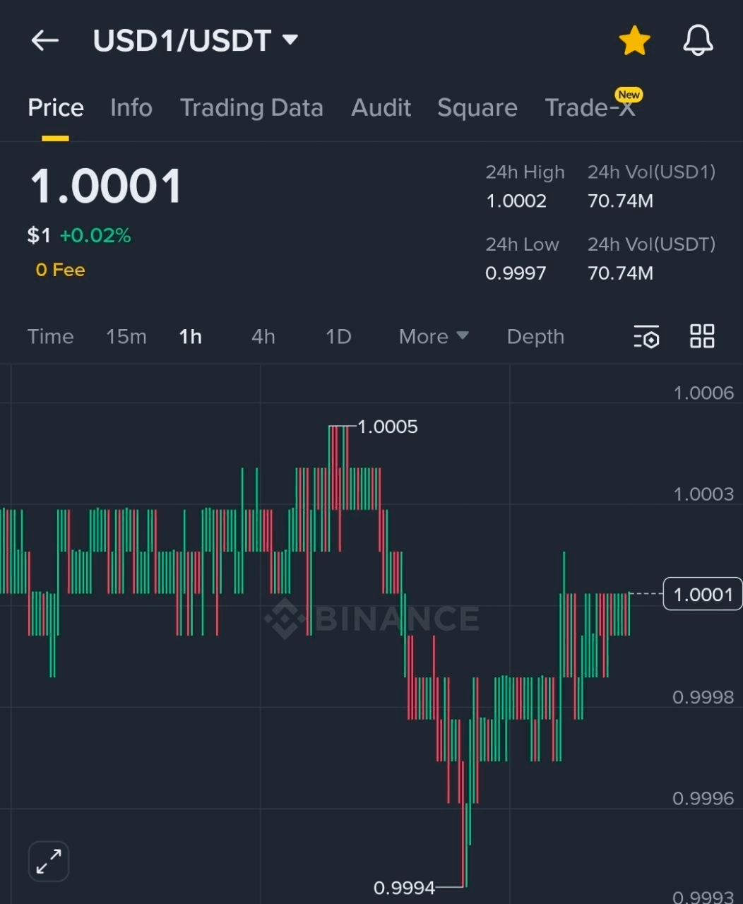Switch to 1D chart interval

[x=338, y=337]
